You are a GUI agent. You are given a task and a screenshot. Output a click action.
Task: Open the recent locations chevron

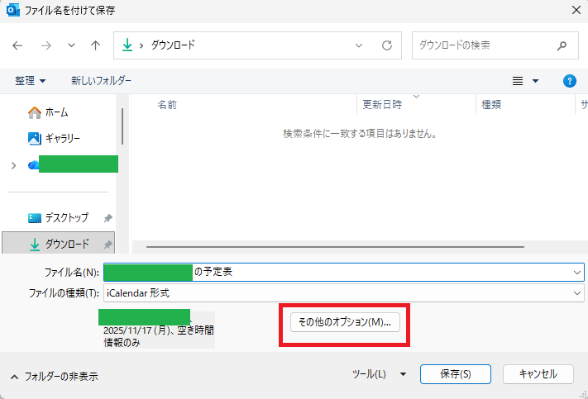tap(71, 45)
